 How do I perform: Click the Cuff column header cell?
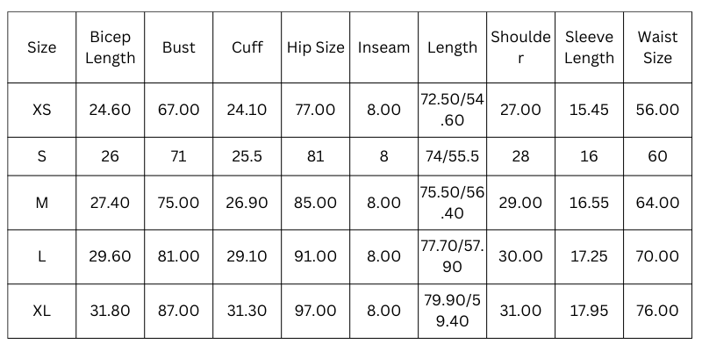[x=247, y=47]
